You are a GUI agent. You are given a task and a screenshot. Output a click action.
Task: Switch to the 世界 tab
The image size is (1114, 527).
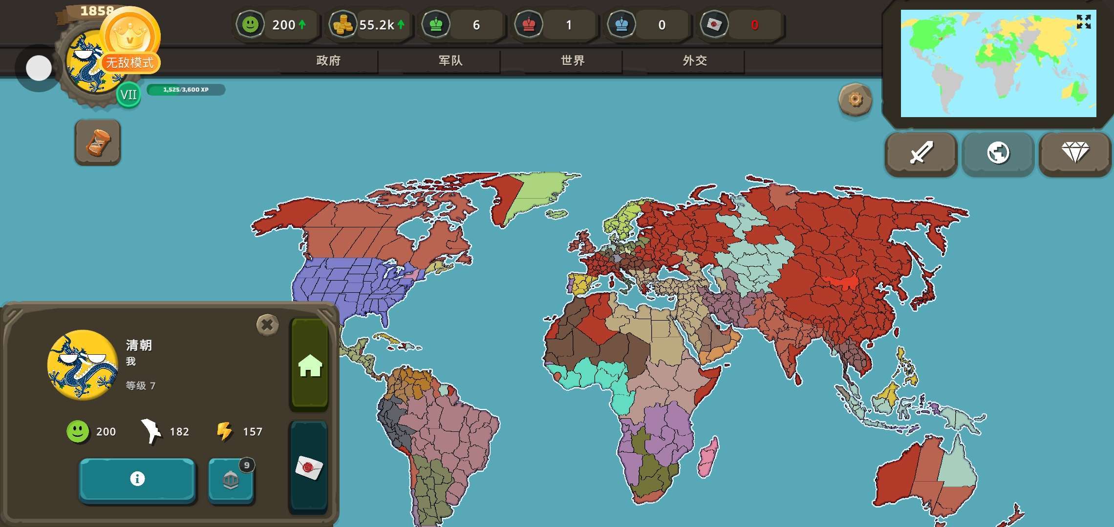point(573,61)
